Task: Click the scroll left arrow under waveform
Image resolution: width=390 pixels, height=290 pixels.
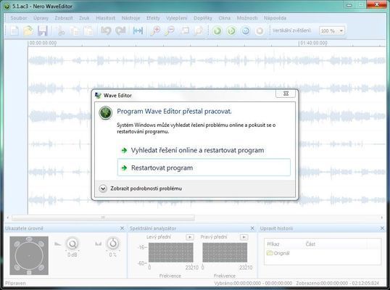Action: 8,218
